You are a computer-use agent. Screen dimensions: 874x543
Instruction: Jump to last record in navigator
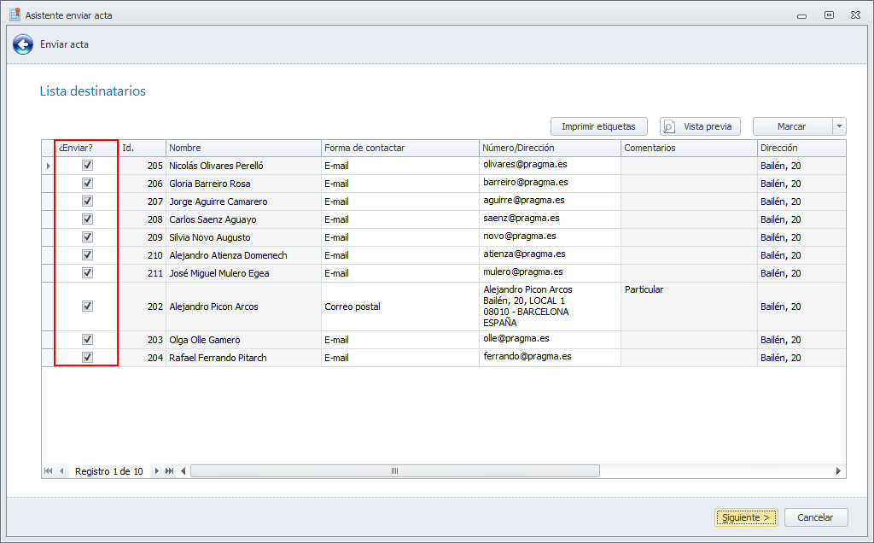point(170,471)
